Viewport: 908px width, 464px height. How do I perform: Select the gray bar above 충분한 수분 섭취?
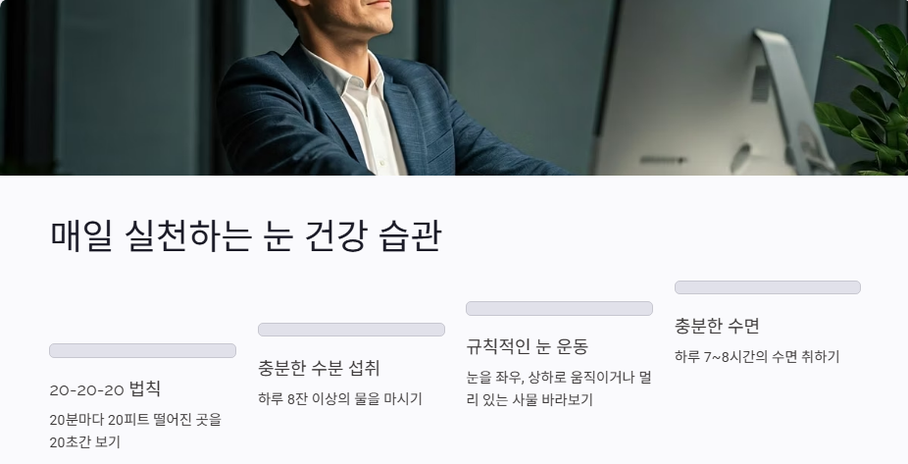click(351, 330)
